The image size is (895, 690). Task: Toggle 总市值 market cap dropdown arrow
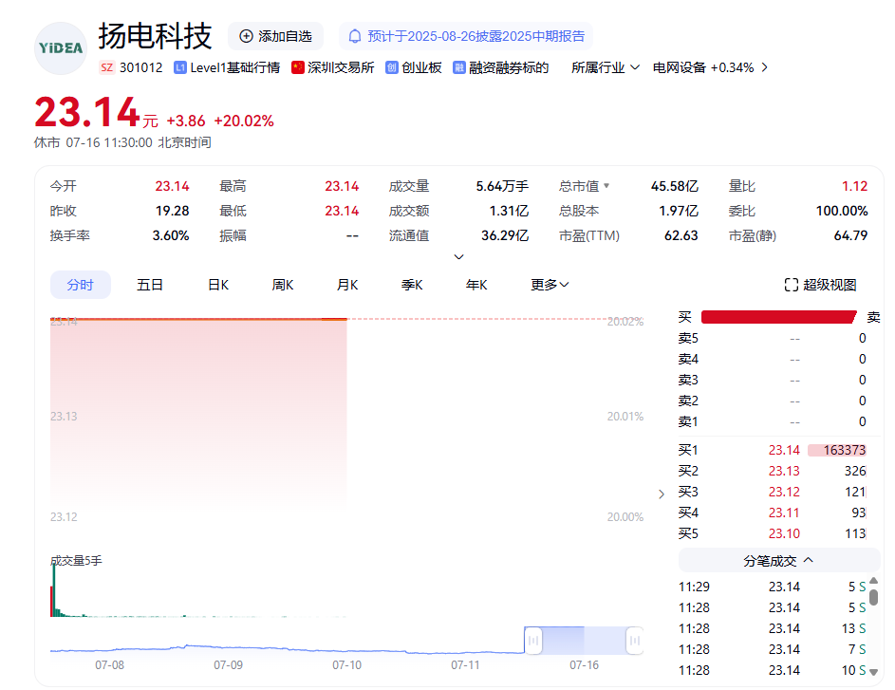(606, 186)
